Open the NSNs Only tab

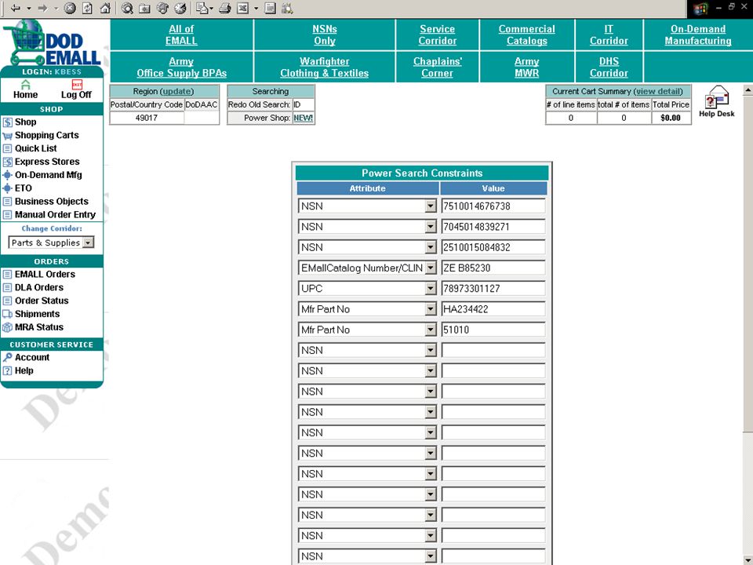pos(325,35)
